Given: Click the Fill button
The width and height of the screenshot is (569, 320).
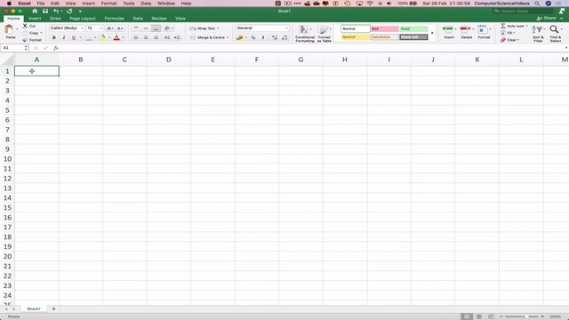Looking at the screenshot, I should pos(508,33).
